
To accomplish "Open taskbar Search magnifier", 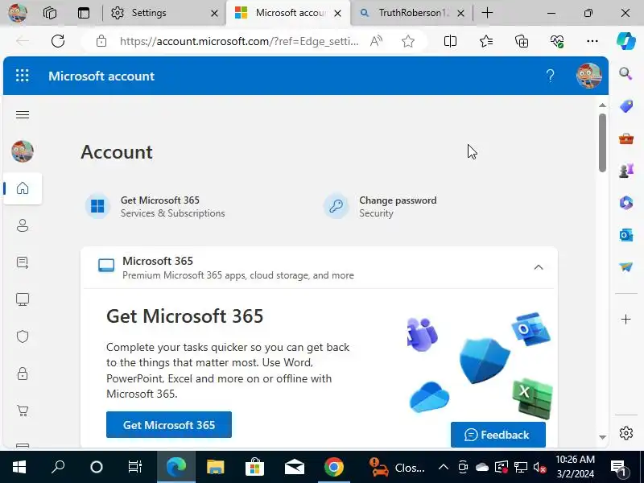I will point(58,467).
